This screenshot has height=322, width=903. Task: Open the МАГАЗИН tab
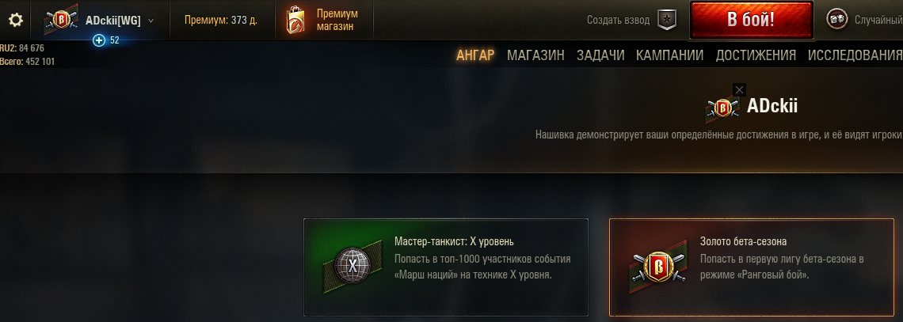[535, 55]
